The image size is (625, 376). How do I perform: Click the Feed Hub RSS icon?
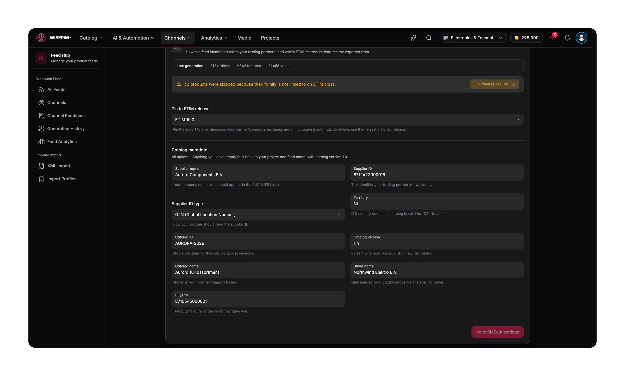click(x=41, y=58)
